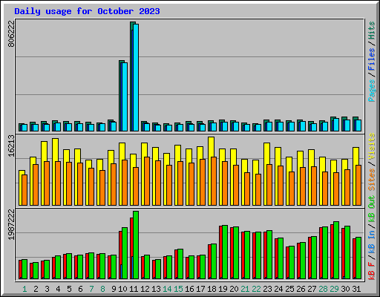The image size is (380, 297).
Task: Click the 16213 y-axis value
Action: pos(12,146)
